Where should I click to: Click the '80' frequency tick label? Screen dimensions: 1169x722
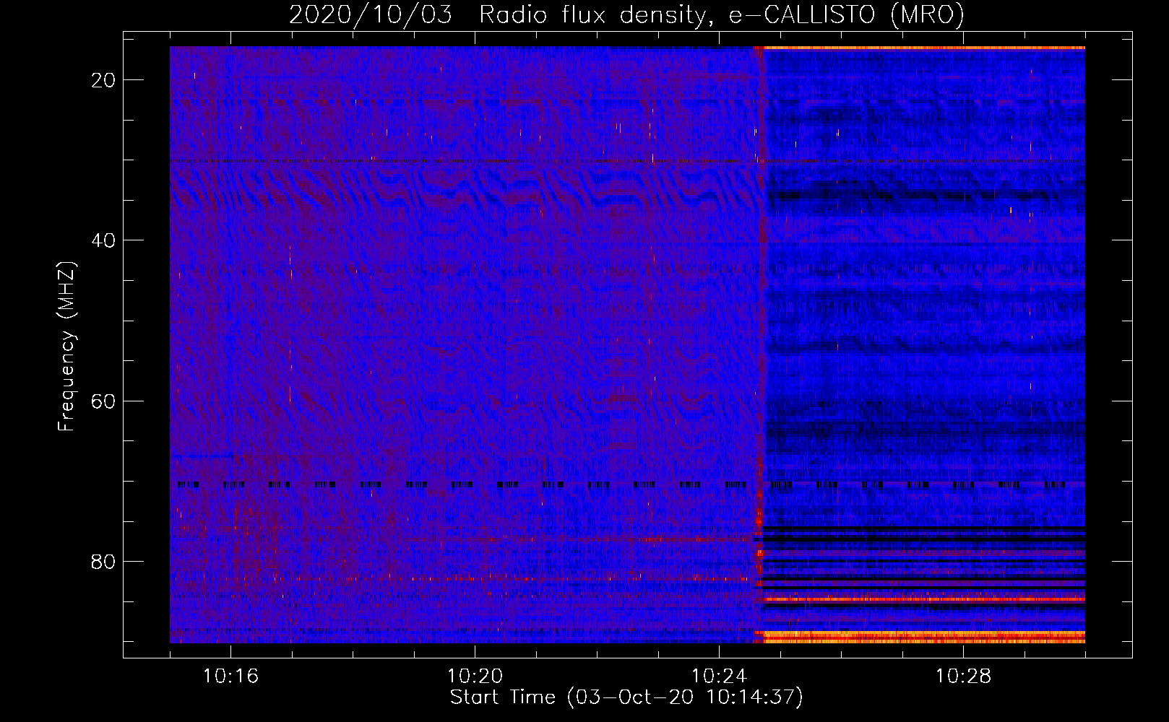click(103, 562)
